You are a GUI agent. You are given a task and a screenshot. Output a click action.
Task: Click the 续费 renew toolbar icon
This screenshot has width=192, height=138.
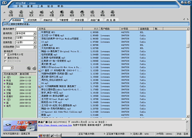113,13
